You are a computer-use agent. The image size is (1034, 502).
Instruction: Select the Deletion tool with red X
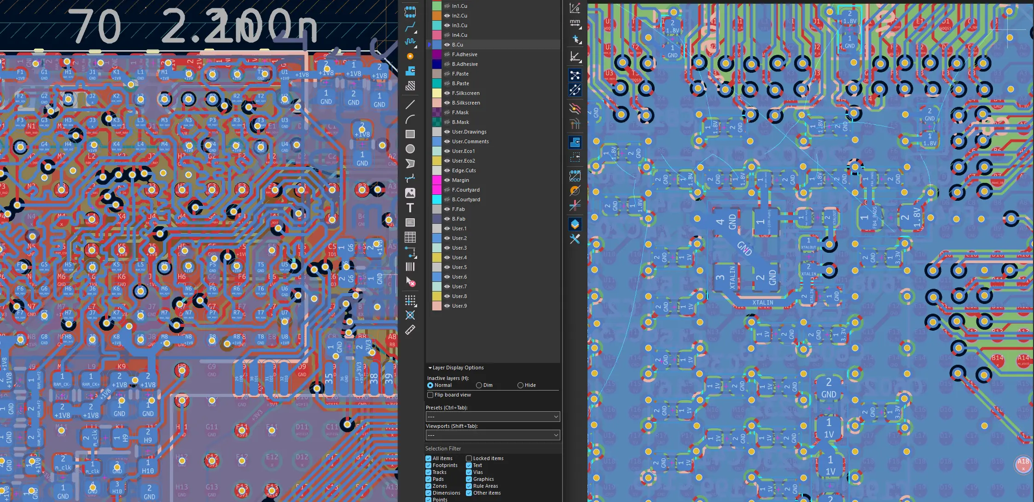(x=410, y=281)
